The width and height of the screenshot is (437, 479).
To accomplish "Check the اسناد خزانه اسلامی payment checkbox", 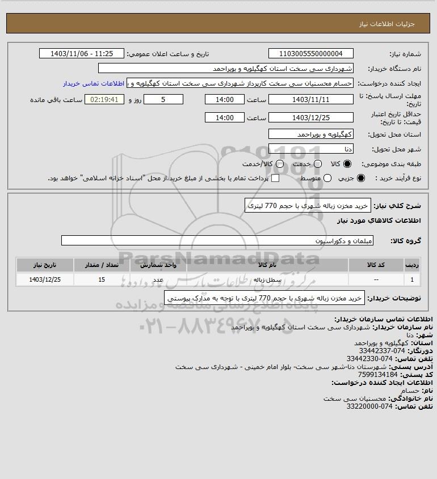I will [275, 178].
